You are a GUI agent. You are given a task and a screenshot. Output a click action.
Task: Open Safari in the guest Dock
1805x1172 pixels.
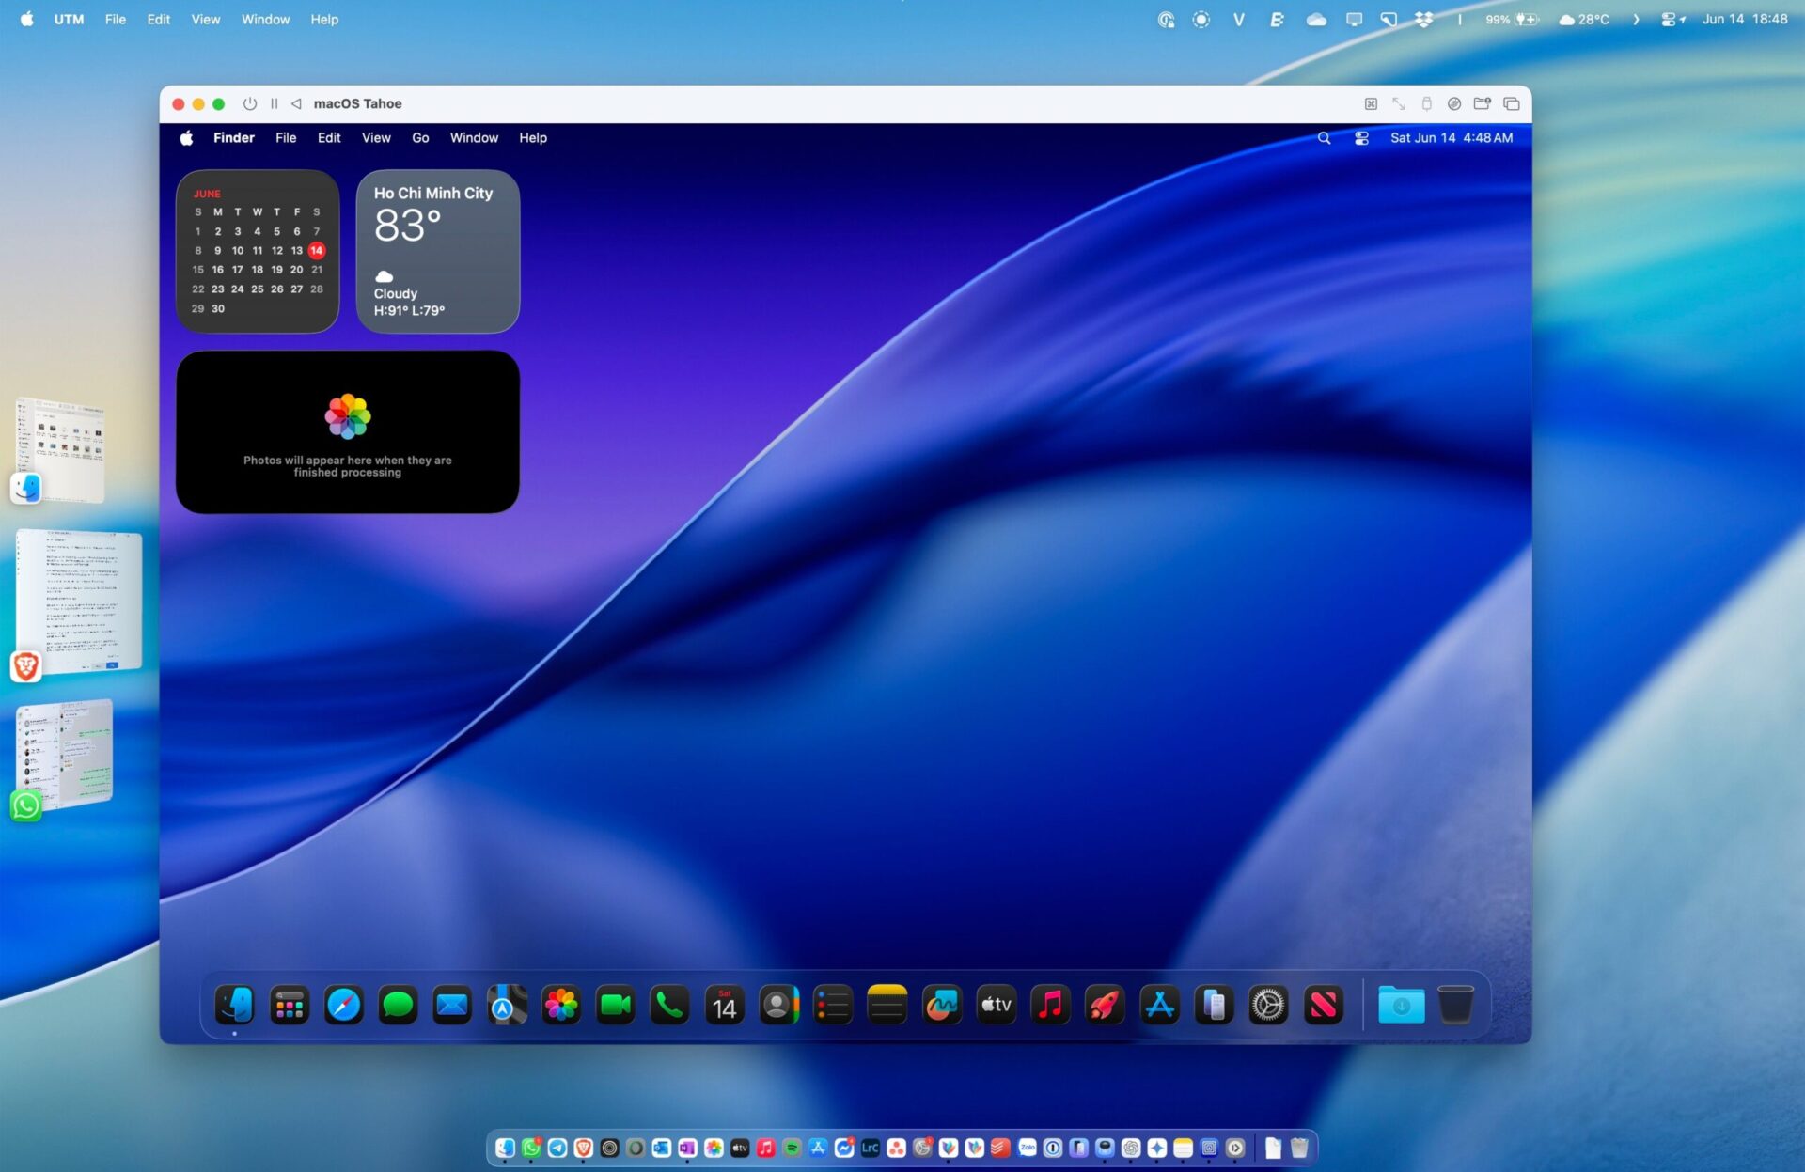[343, 1006]
